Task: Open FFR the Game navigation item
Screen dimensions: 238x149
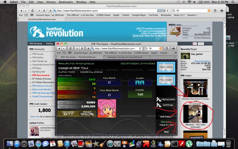Action: [36, 44]
